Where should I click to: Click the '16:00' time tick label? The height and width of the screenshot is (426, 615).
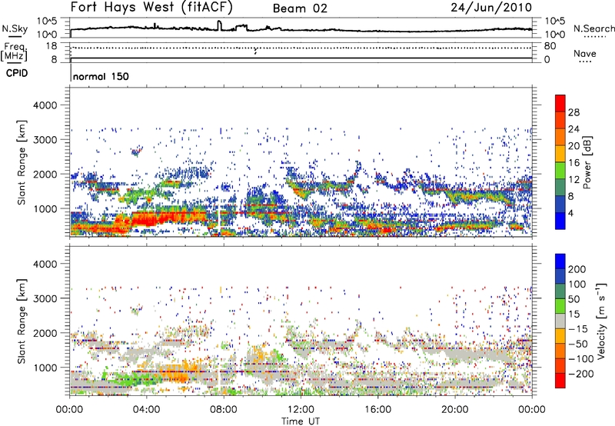[x=377, y=410]
